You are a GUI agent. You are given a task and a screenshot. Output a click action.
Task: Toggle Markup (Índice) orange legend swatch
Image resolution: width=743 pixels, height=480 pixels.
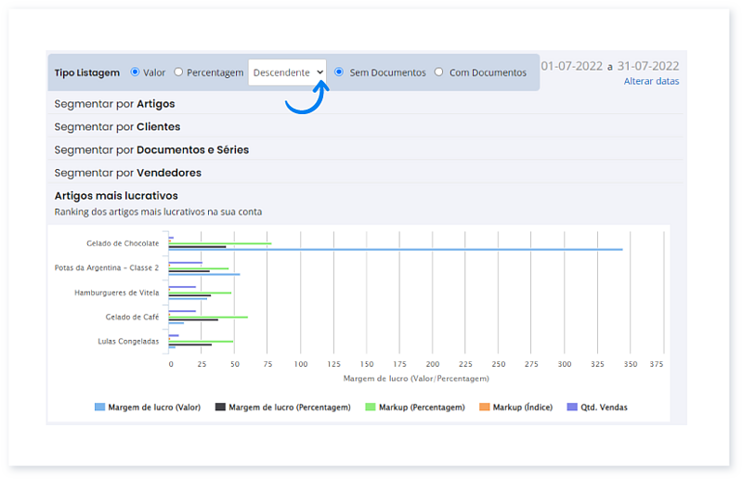[x=485, y=408]
